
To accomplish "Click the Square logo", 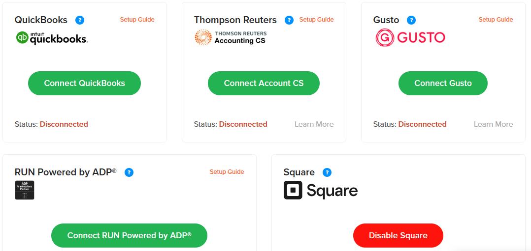I will 320,190.
